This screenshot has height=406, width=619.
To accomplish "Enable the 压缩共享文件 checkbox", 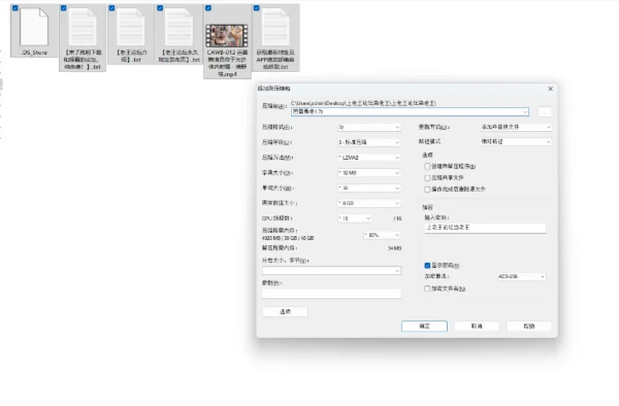I will pyautogui.click(x=427, y=178).
